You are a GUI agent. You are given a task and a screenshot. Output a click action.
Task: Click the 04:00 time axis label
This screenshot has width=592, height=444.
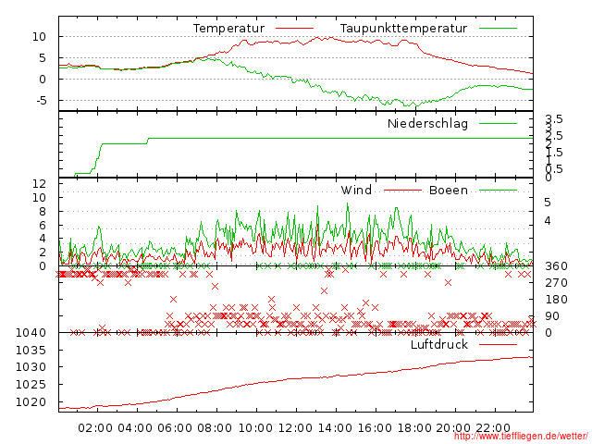[135, 428]
